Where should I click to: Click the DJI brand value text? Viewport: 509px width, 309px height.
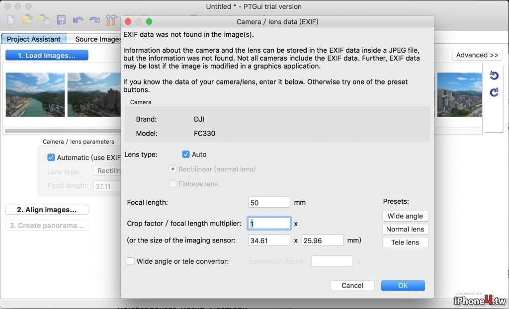[x=199, y=119]
